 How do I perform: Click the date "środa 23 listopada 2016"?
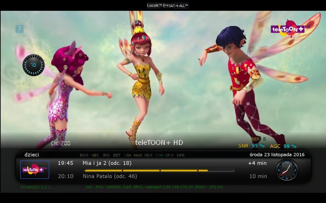pos(277,155)
